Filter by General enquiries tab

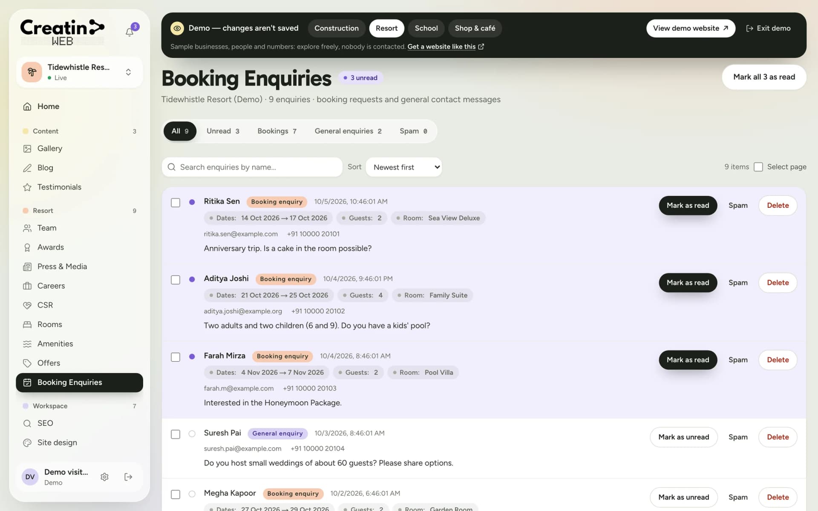pos(348,131)
